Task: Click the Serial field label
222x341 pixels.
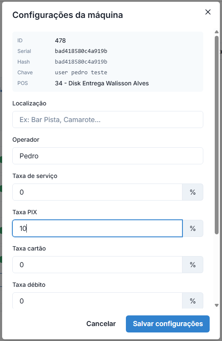Action: coord(24,51)
